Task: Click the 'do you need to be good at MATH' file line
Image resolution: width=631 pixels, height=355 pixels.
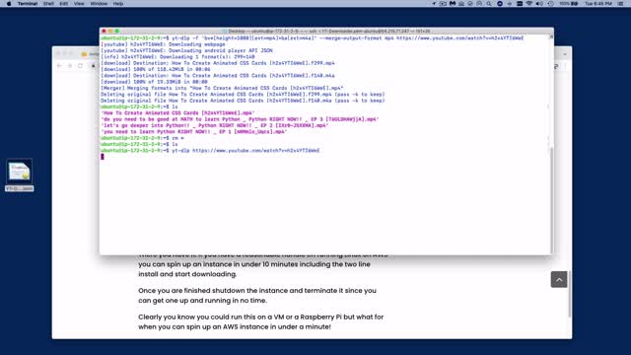Action: tap(240, 119)
